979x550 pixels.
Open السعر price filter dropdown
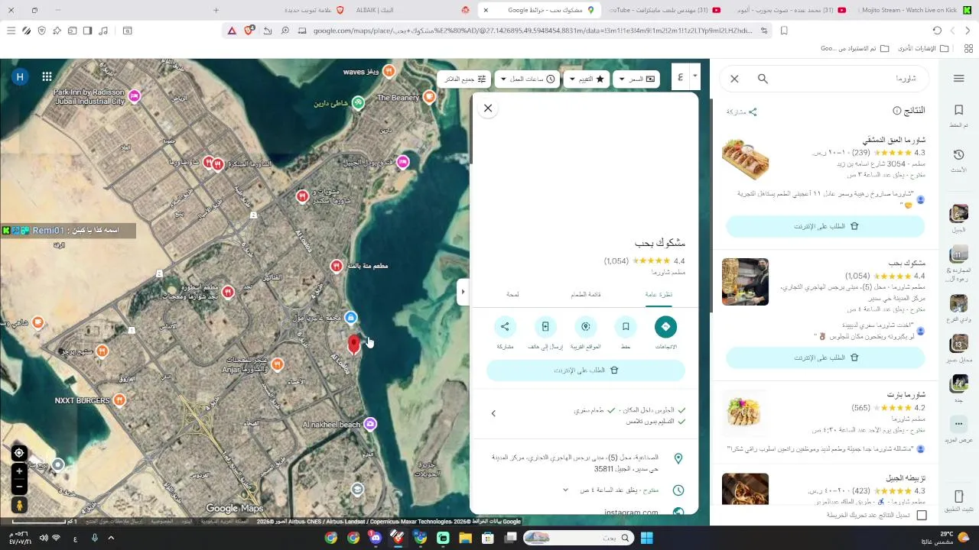[x=638, y=79]
